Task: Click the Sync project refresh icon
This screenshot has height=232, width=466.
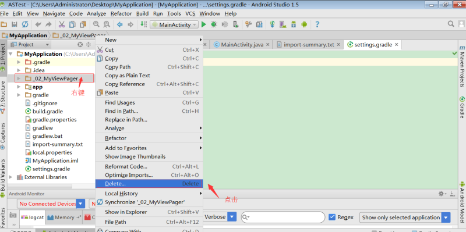Action: tap(25, 24)
